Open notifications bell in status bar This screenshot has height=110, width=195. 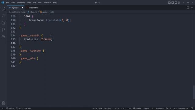pyautogui.click(x=192, y=108)
